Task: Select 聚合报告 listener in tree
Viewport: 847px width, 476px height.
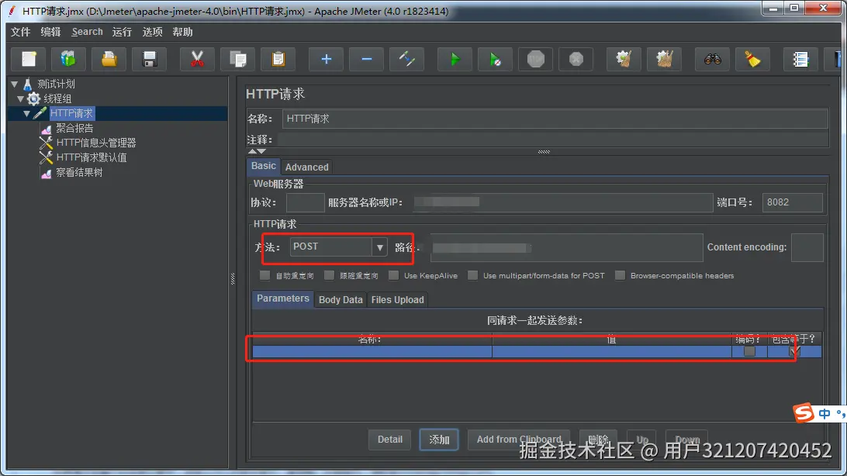Action: coord(74,128)
